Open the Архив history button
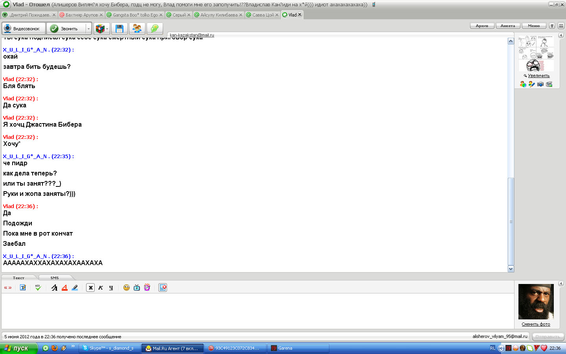This screenshot has height=354, width=566. pyautogui.click(x=482, y=26)
